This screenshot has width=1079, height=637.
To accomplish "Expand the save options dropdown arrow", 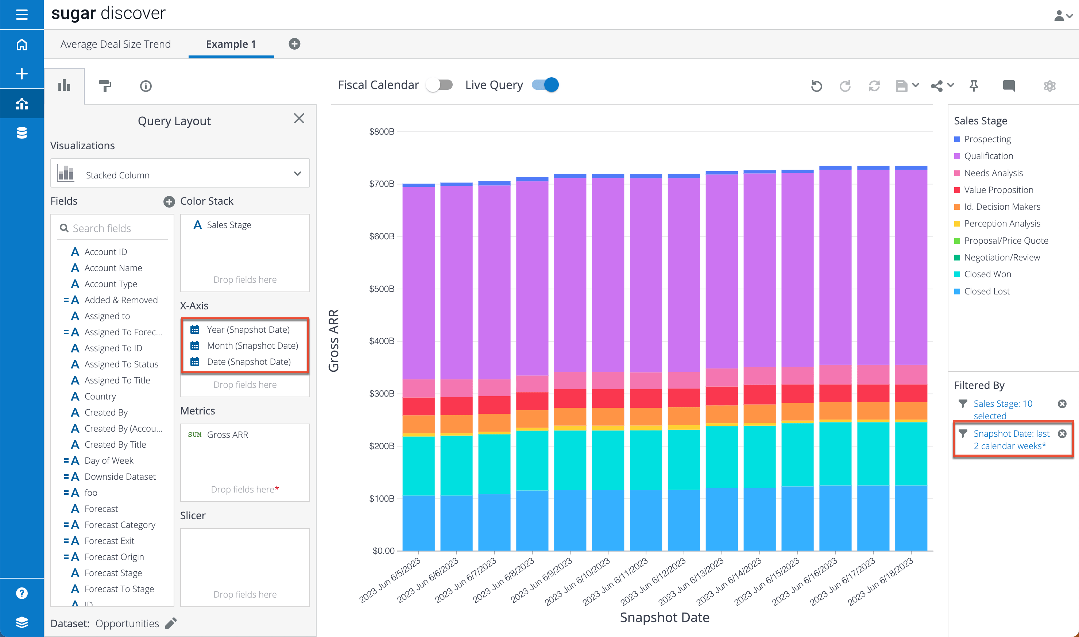I will [x=916, y=85].
